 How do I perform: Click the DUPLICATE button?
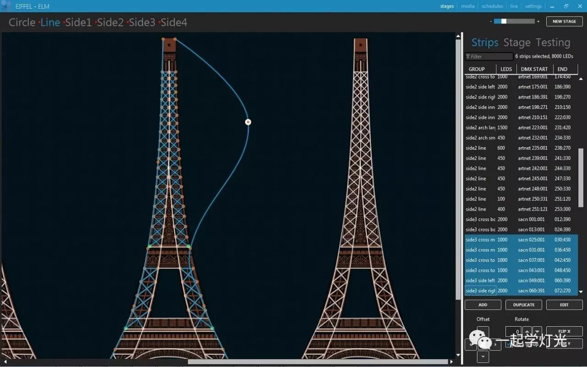coord(524,305)
